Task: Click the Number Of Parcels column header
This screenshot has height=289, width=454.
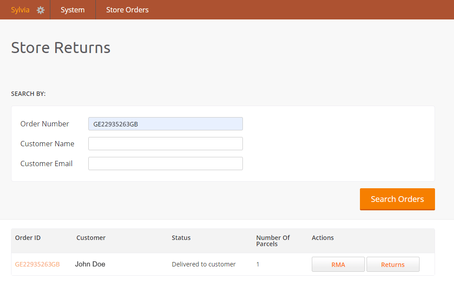Action: pos(273,241)
